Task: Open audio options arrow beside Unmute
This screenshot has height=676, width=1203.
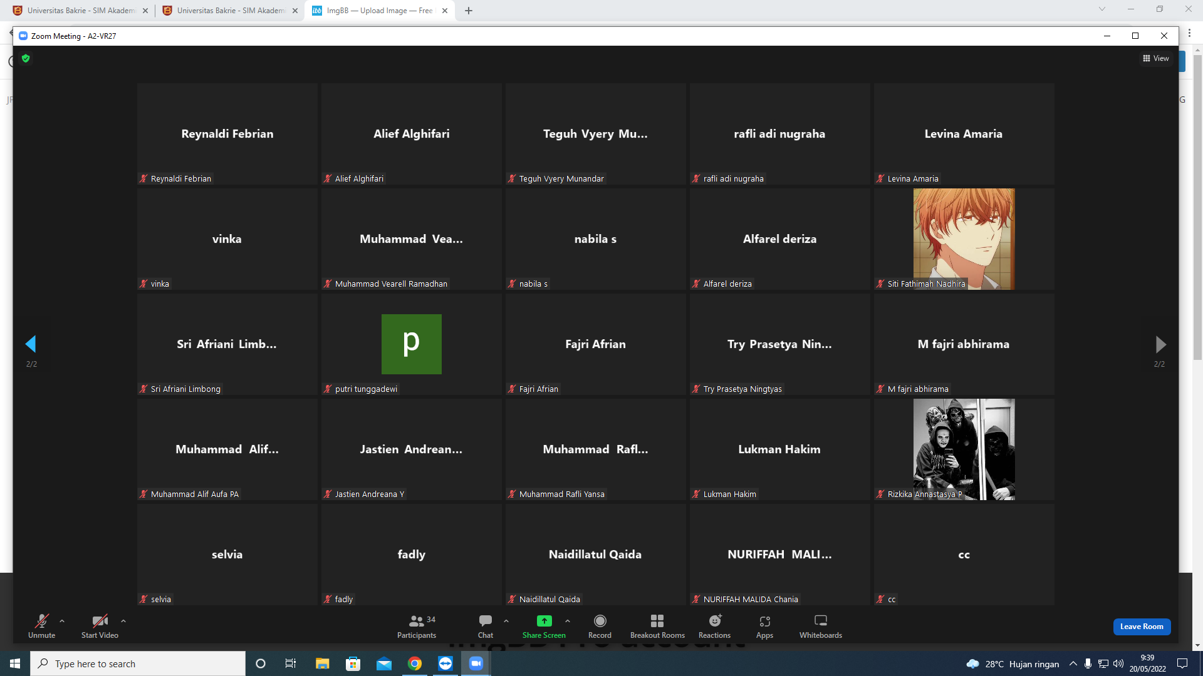Action: (x=62, y=621)
